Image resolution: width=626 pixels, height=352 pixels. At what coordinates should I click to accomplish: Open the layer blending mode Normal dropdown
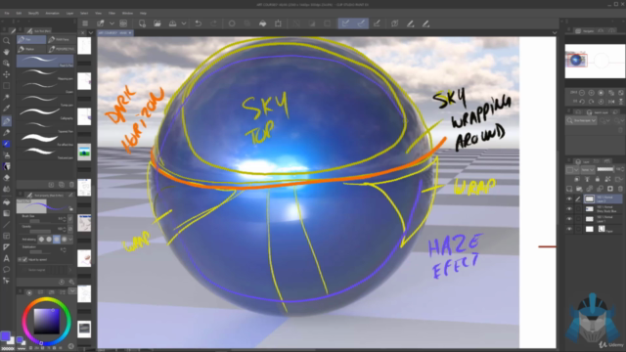pyautogui.click(x=588, y=169)
